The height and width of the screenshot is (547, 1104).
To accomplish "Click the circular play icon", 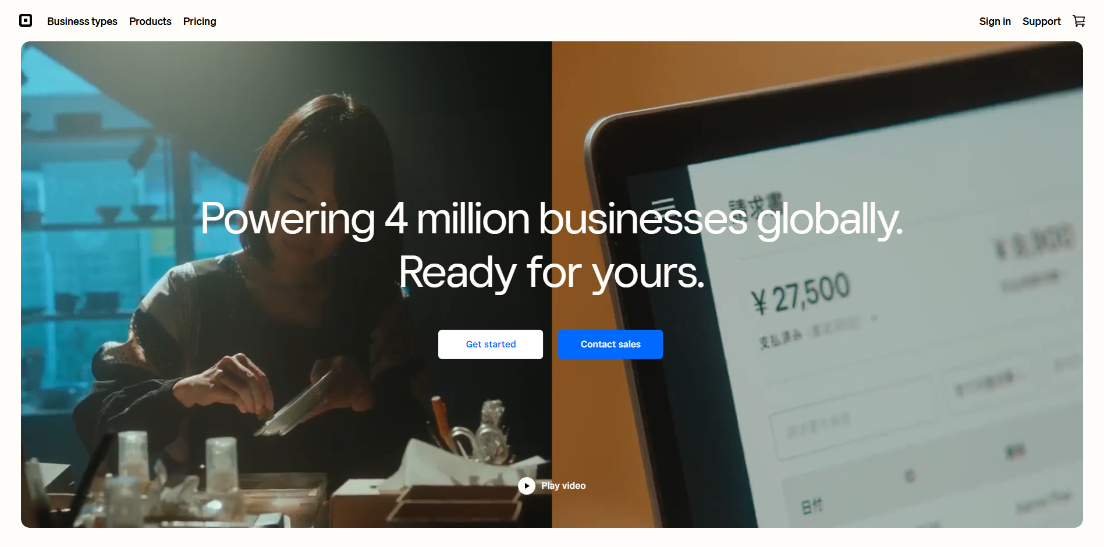I will pyautogui.click(x=527, y=486).
